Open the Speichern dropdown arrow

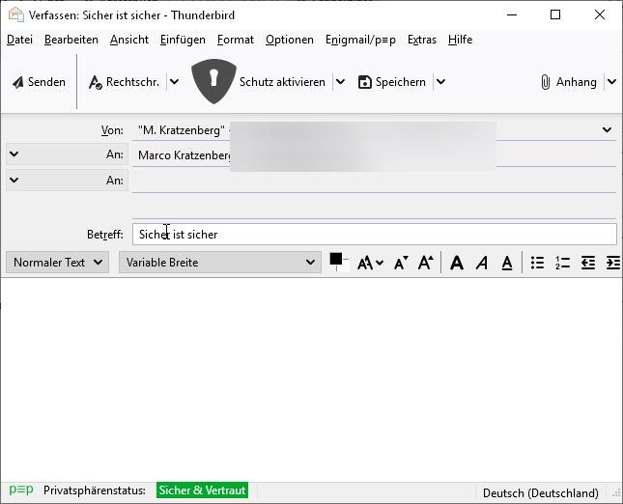click(x=440, y=82)
